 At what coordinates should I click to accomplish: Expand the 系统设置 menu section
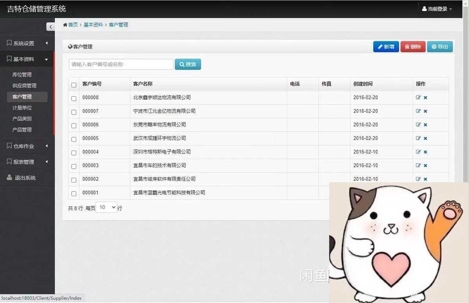[x=27, y=43]
